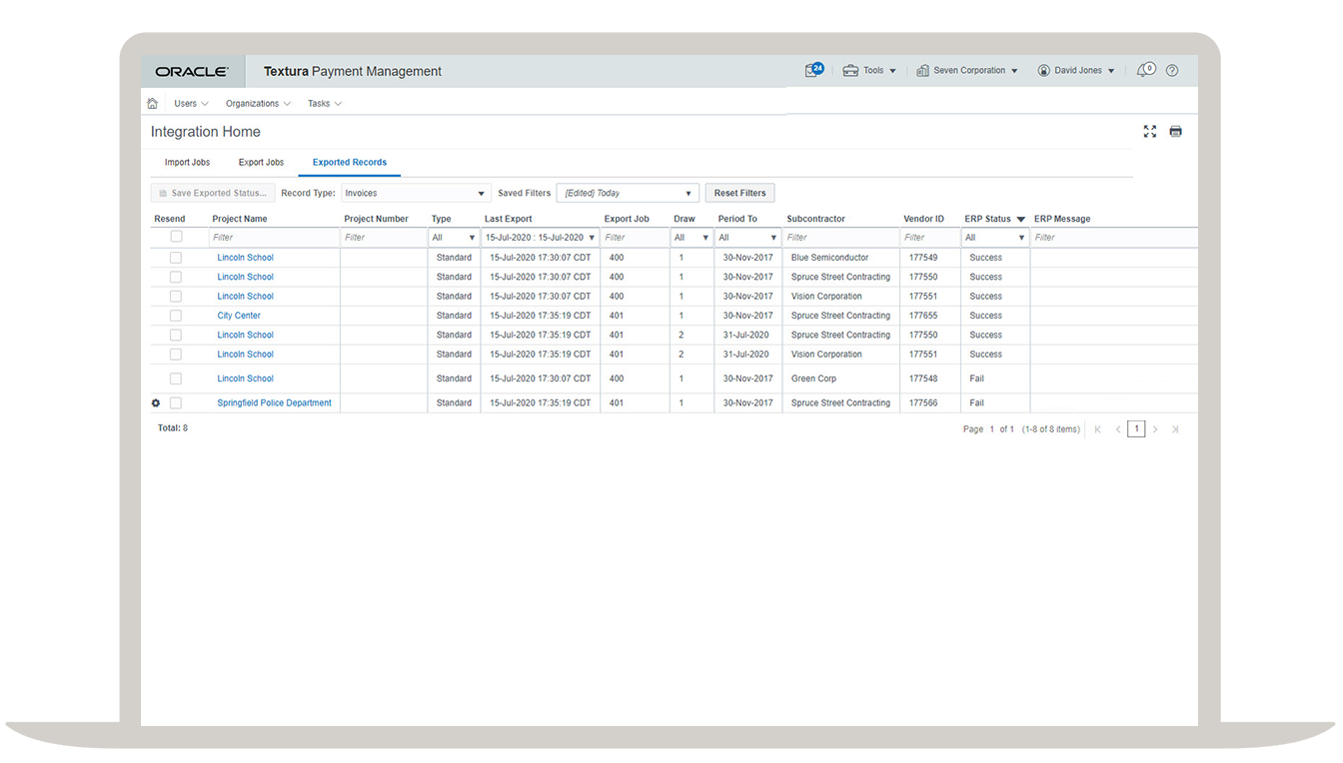Open the Saved Filters dropdown labeled Edited Today
This screenshot has width=1343, height=763.
(627, 192)
